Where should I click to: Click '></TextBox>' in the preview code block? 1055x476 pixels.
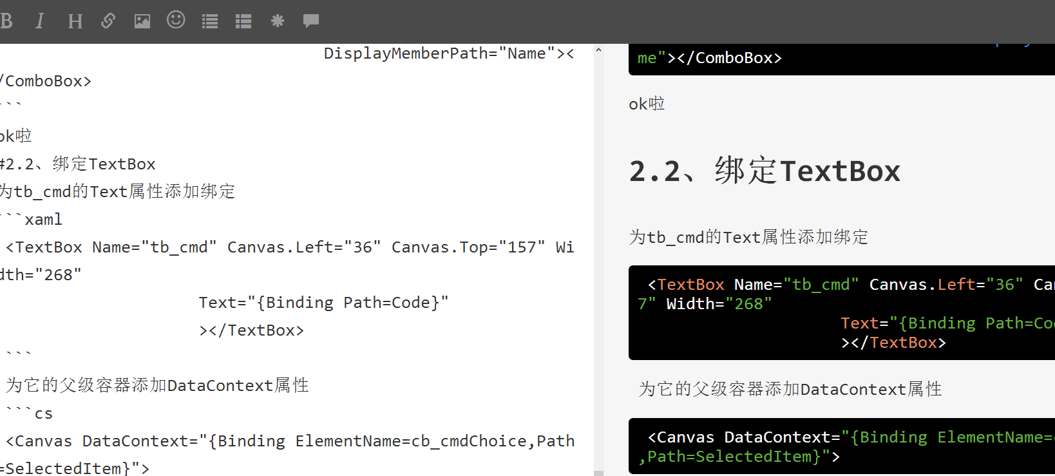(893, 343)
